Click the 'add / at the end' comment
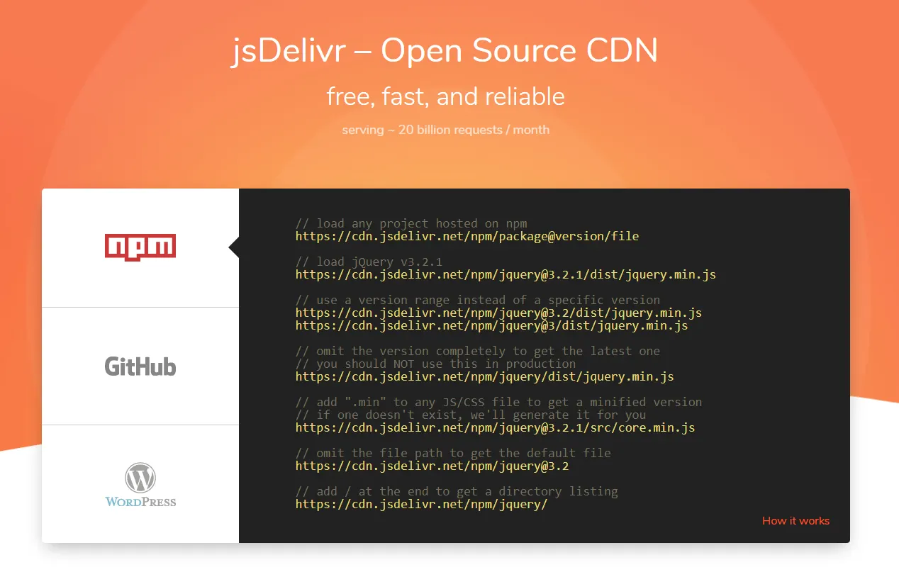The height and width of the screenshot is (572, 899). coord(457,491)
